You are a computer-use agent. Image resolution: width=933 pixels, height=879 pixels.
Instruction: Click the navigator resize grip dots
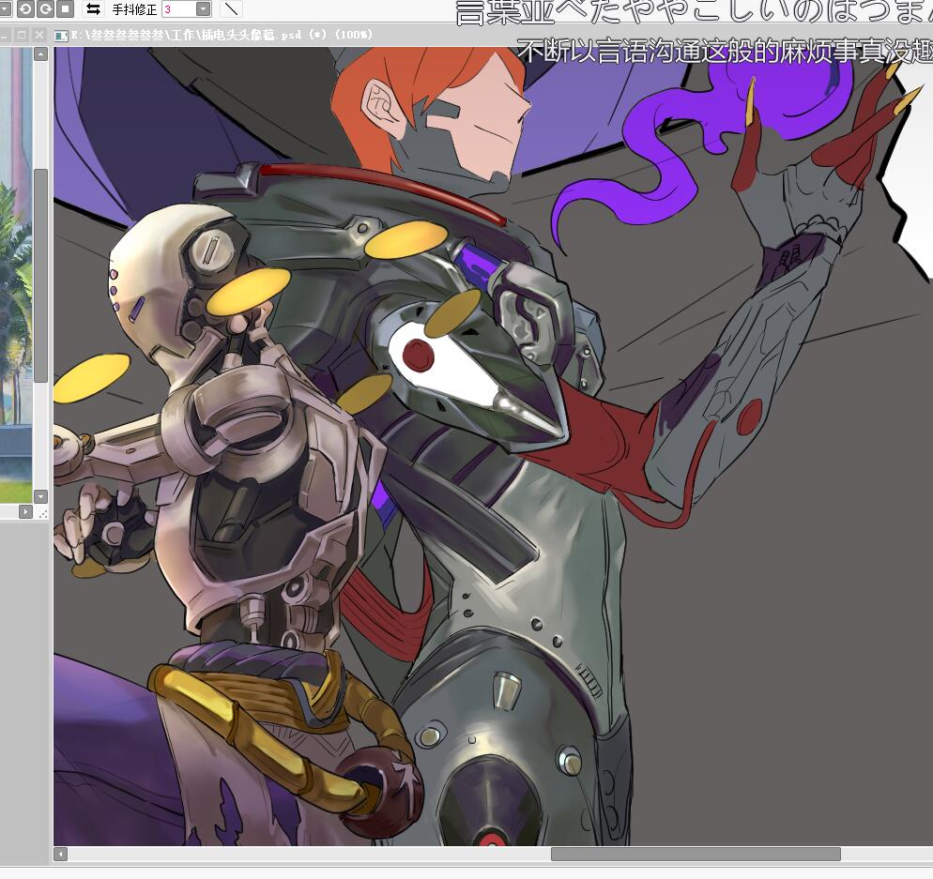pyautogui.click(x=42, y=512)
